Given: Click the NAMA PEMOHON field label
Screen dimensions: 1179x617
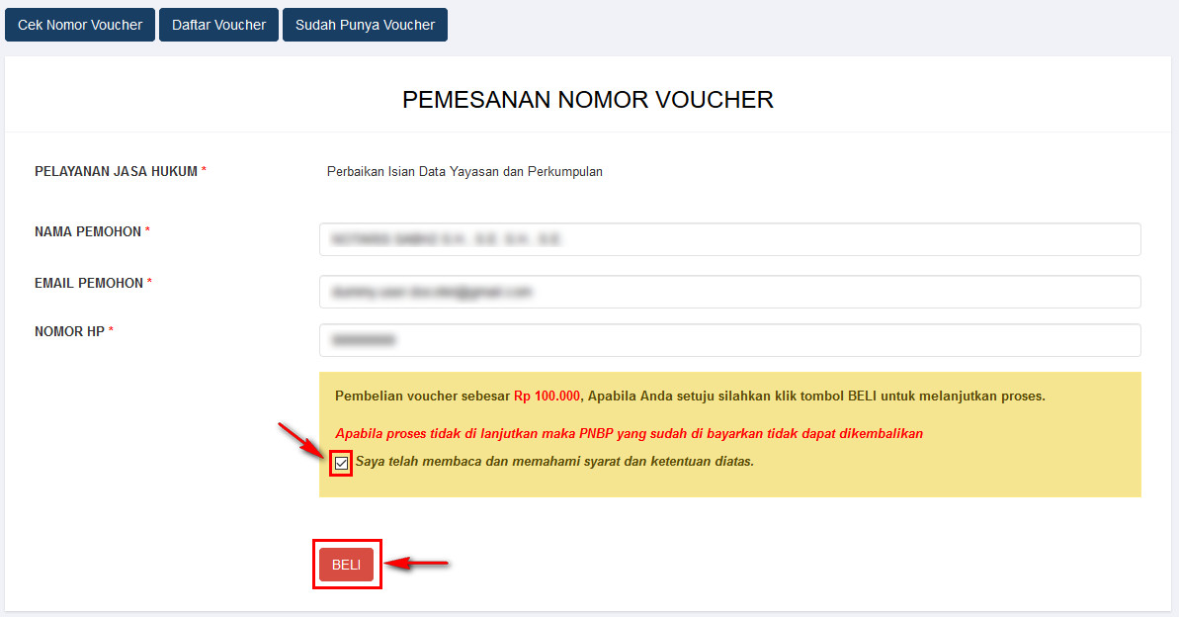Looking at the screenshot, I should [x=93, y=231].
